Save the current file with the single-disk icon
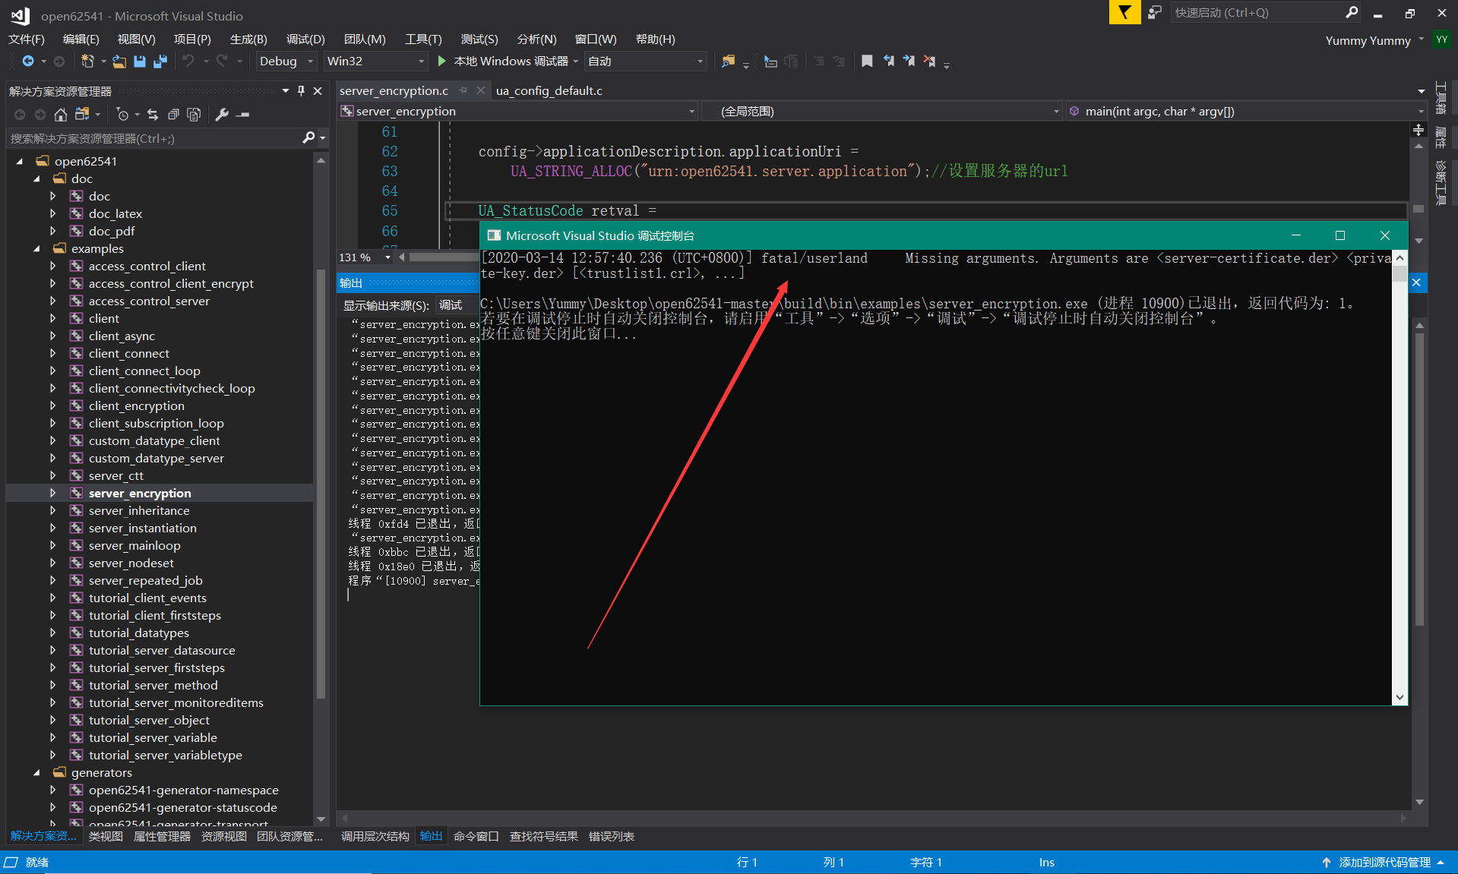The image size is (1458, 874). coord(140,61)
